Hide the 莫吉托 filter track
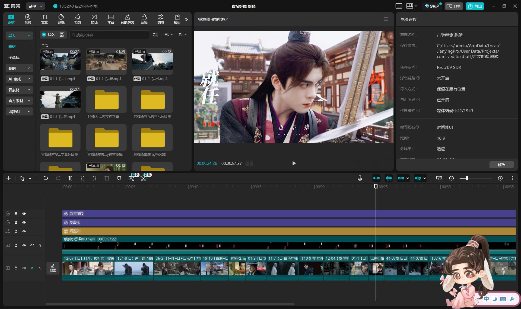This screenshot has height=309, width=521. tap(24, 222)
